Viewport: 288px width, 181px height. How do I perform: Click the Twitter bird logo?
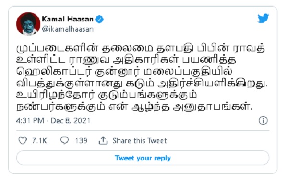(263, 18)
